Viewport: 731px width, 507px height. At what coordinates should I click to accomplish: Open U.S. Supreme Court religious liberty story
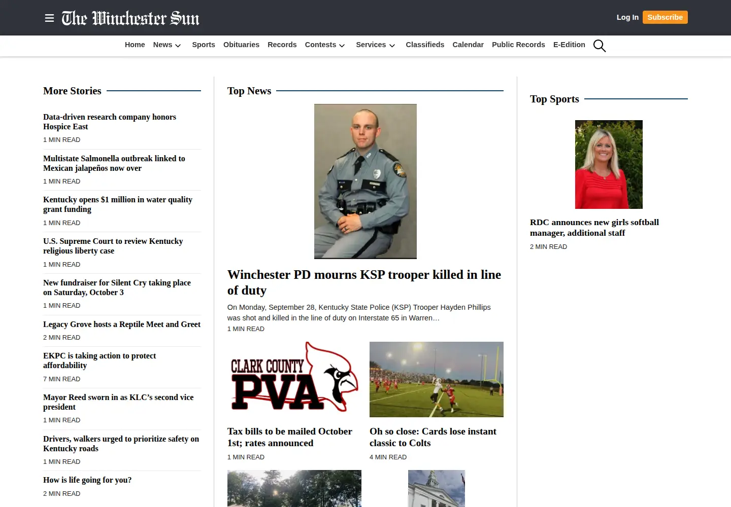click(x=113, y=246)
